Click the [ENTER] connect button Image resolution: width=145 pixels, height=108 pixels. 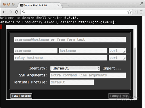pyautogui.click(x=119, y=96)
